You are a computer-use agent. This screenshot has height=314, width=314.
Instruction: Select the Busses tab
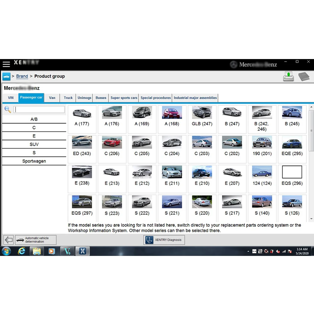click(x=101, y=98)
